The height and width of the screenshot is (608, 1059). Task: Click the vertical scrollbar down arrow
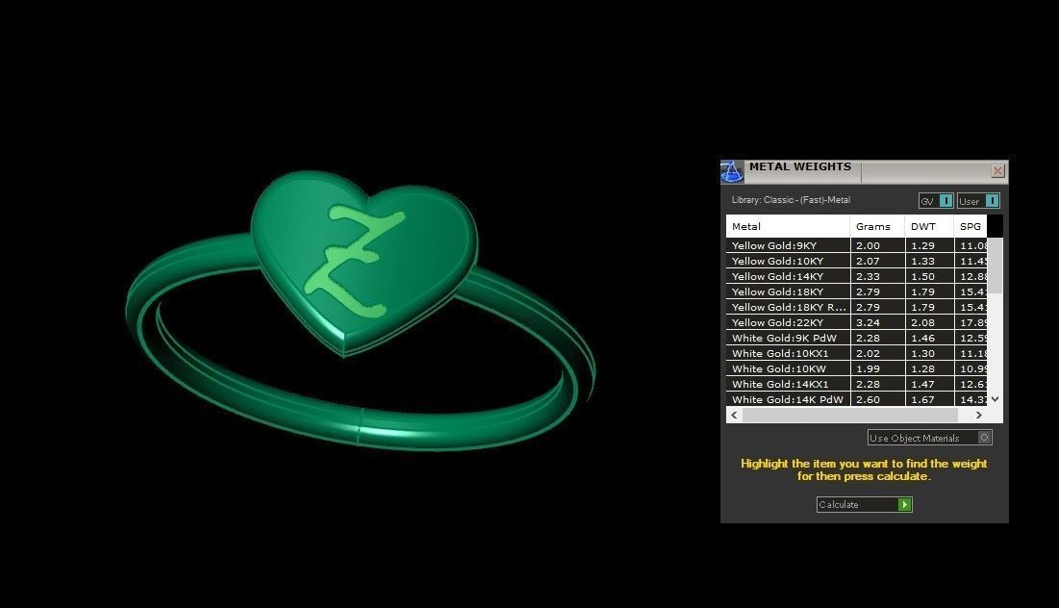coord(995,399)
